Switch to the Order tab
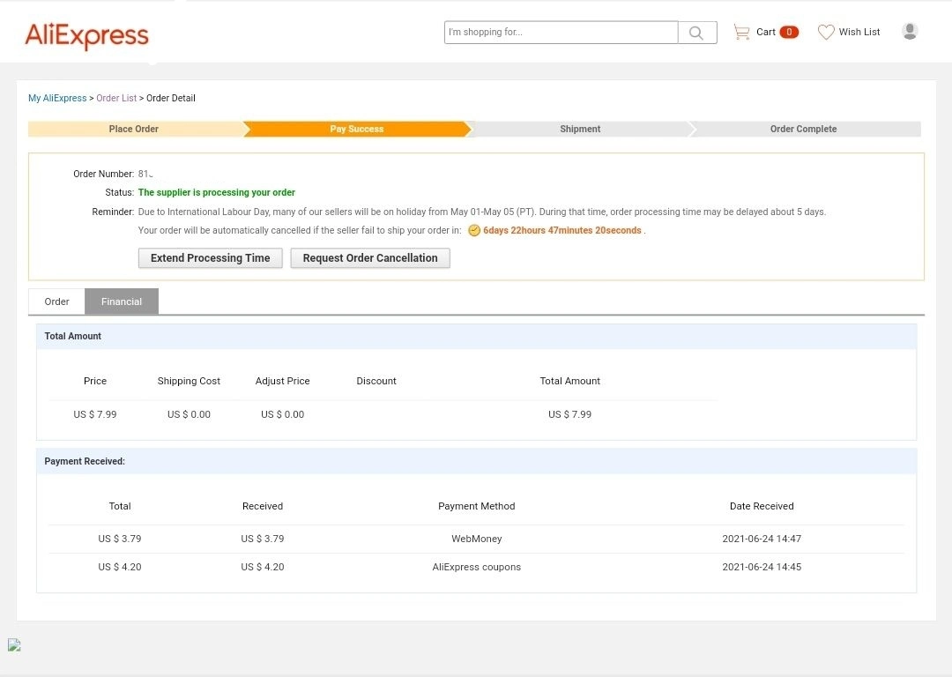Image resolution: width=952 pixels, height=677 pixels. (x=56, y=301)
